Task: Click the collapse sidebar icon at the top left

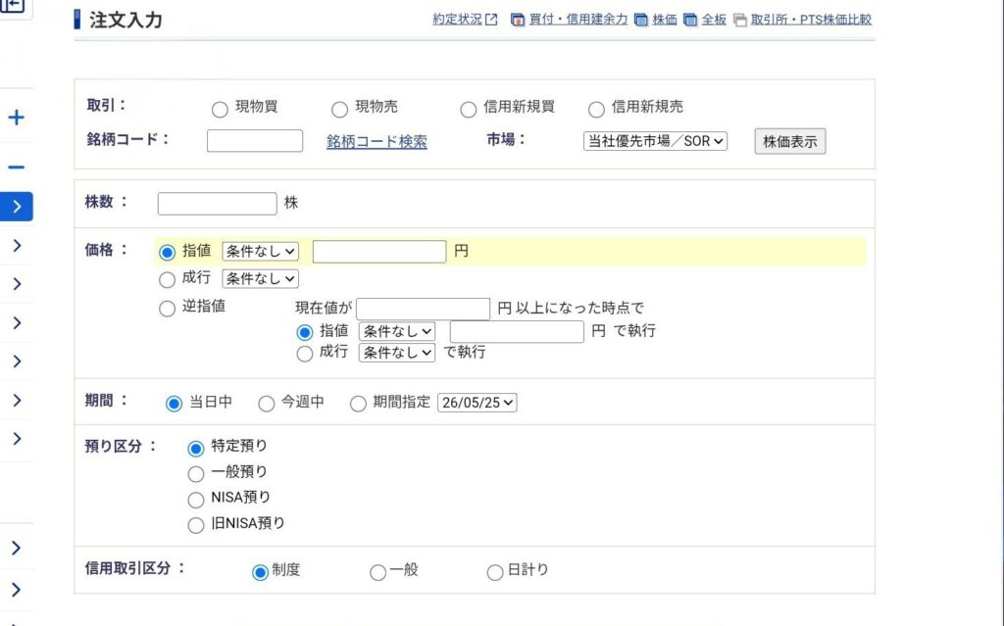Action: coord(13,7)
